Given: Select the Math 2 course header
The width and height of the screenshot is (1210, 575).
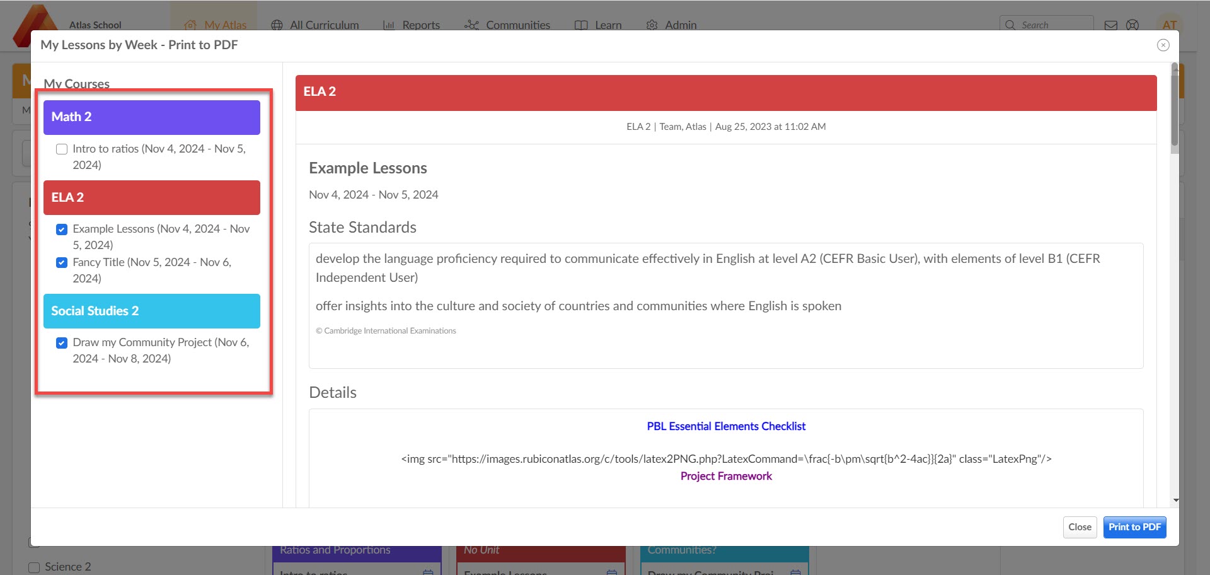Looking at the screenshot, I should click(151, 117).
